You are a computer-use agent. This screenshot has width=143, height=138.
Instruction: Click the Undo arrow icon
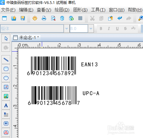pos(120,18)
